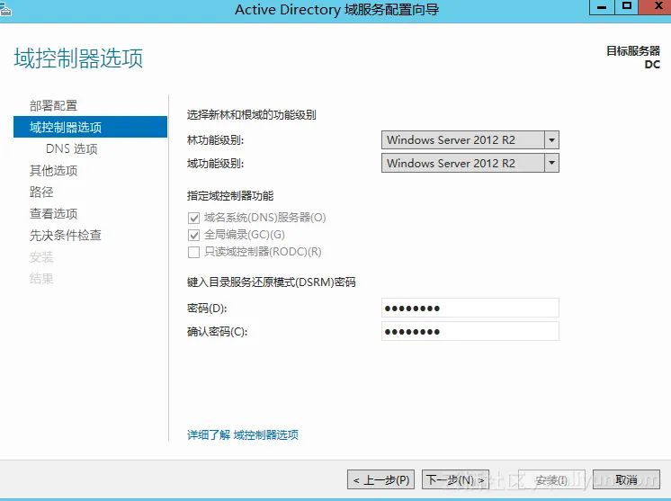Open the 详细了解 域控制器选项 link
671x501 pixels.
pos(243,435)
